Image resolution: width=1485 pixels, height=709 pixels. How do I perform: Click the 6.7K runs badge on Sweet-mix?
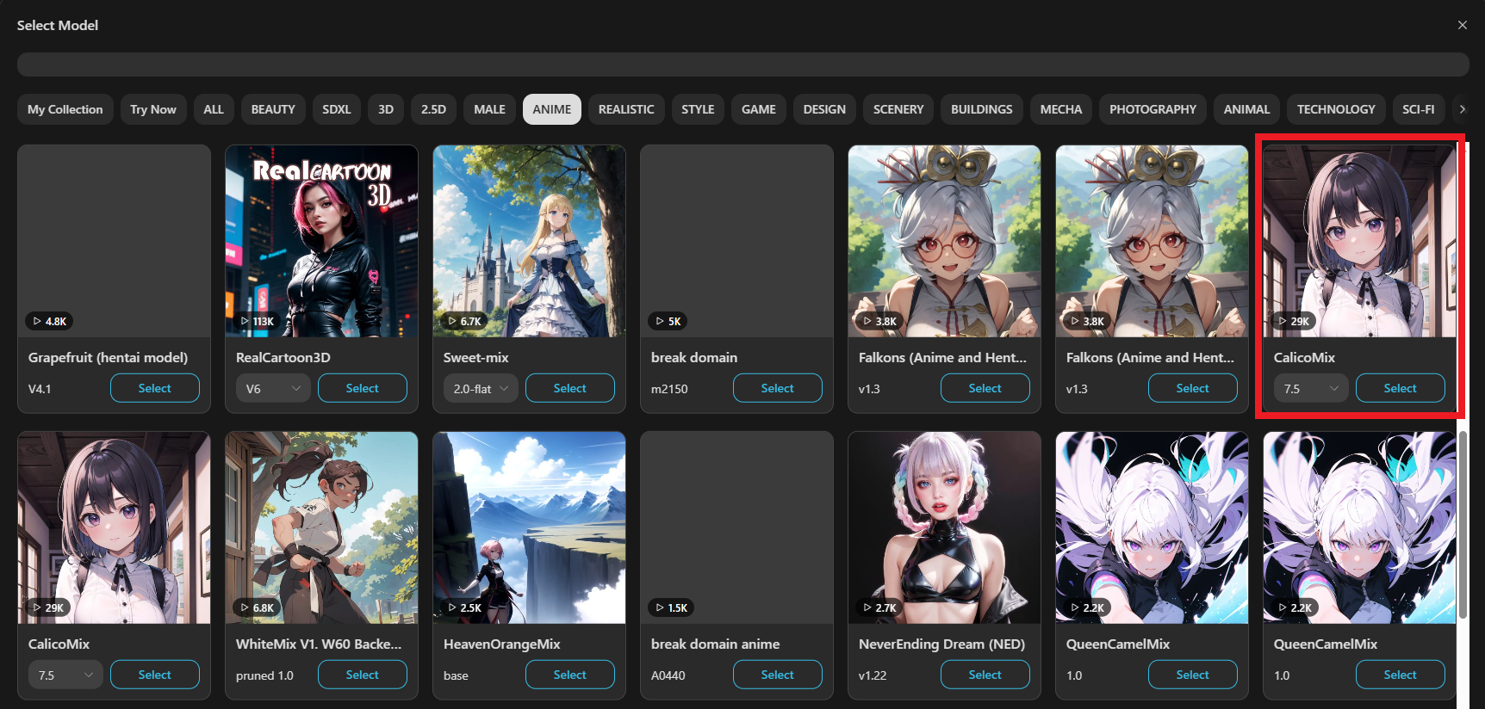tap(464, 321)
